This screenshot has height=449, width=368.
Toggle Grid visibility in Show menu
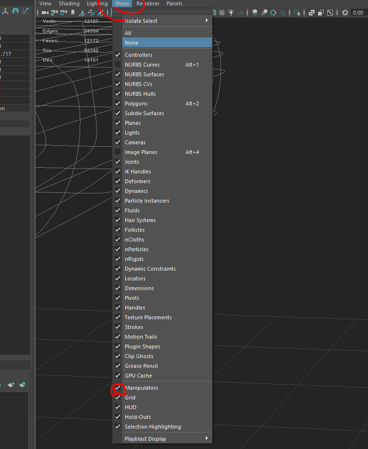[x=117, y=397]
